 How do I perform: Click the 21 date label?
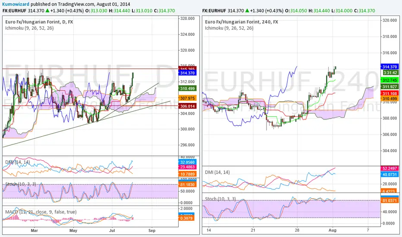pos(253,230)
